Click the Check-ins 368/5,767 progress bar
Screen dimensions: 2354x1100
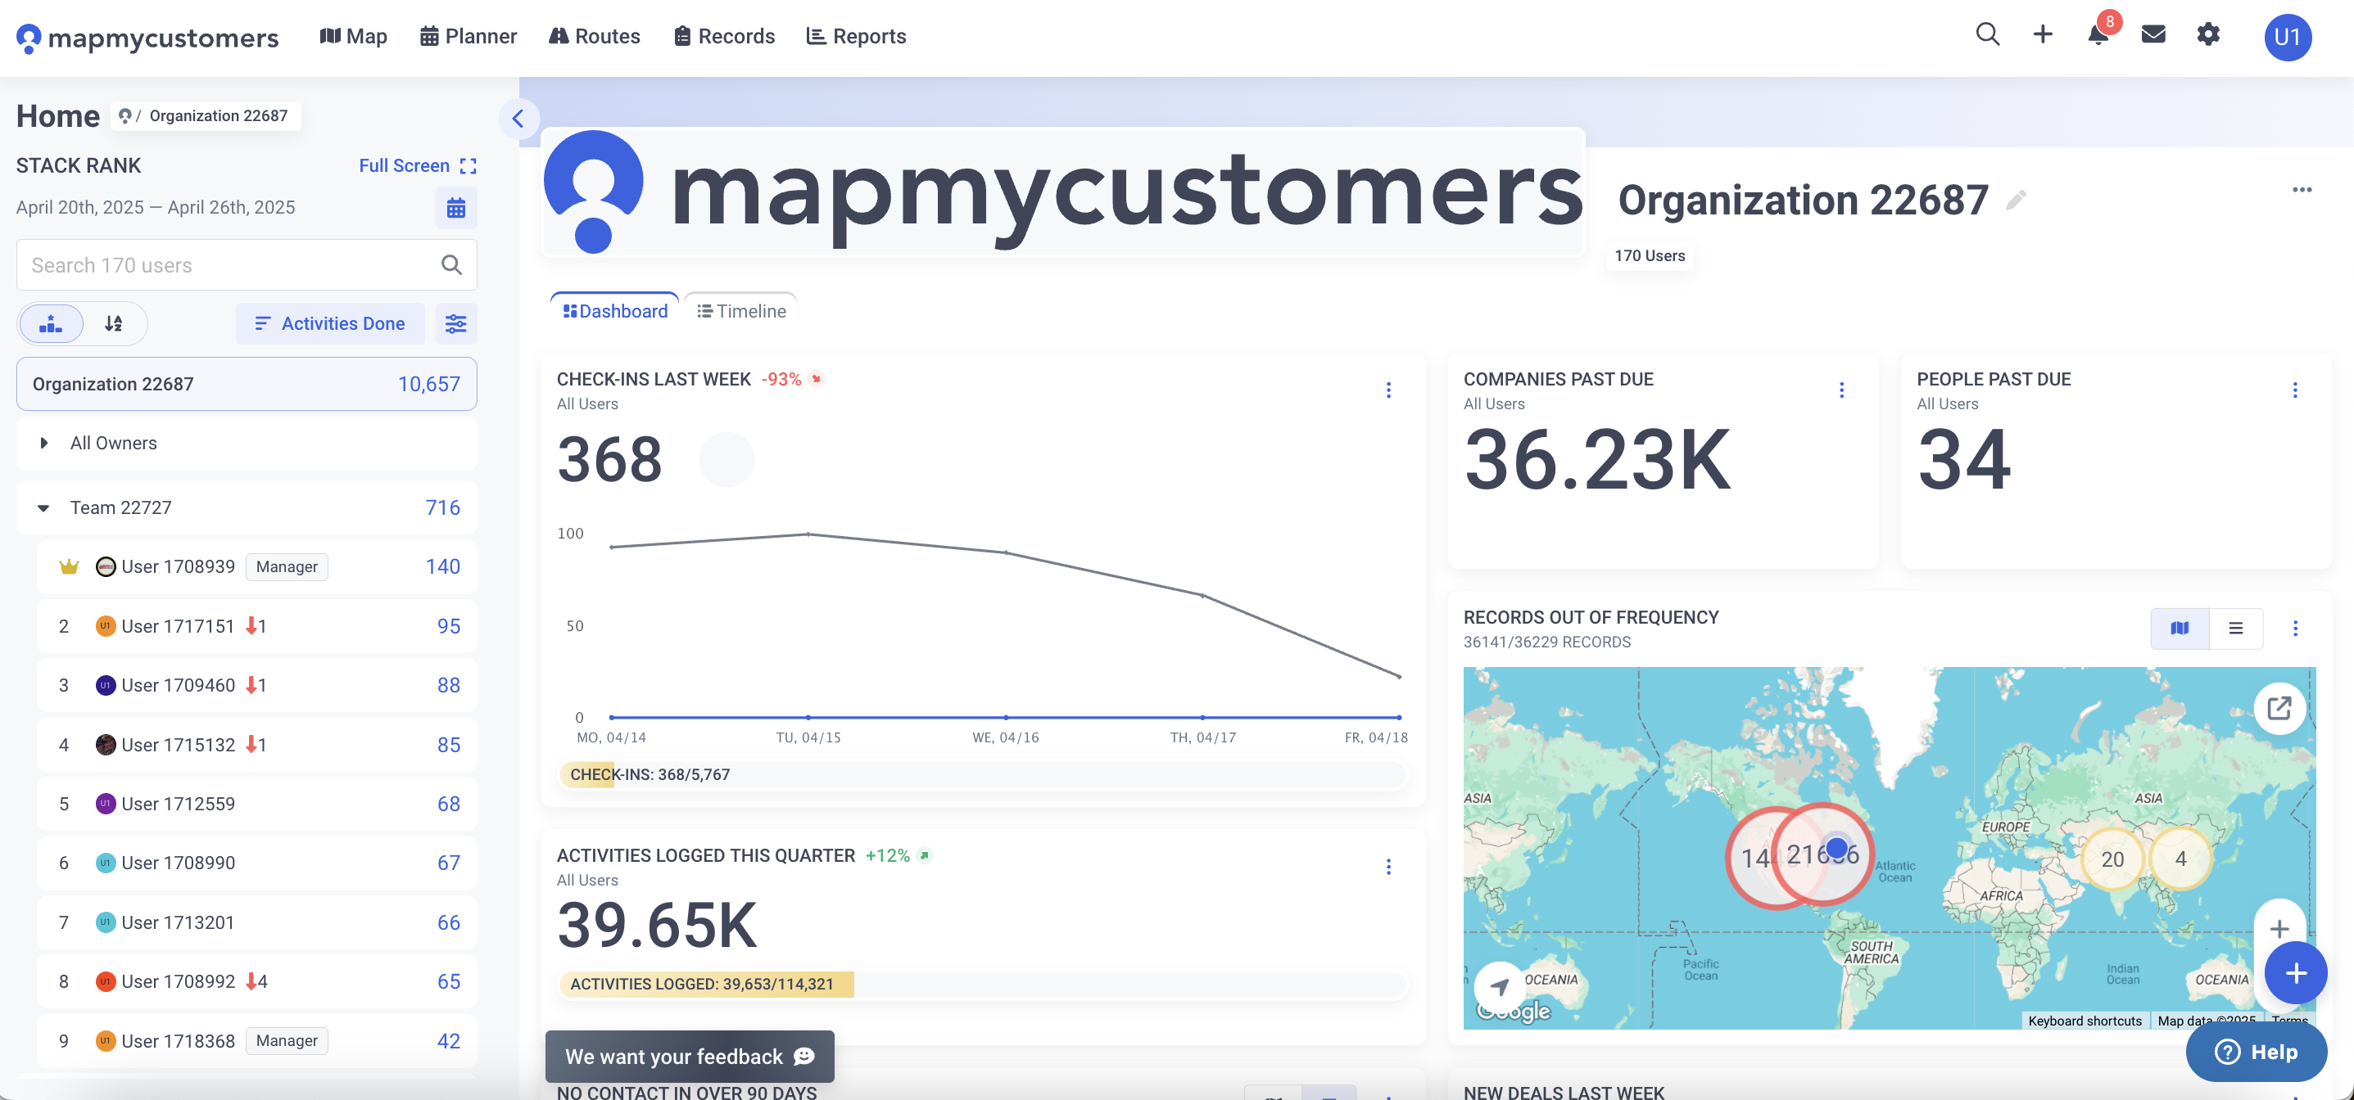click(x=983, y=774)
